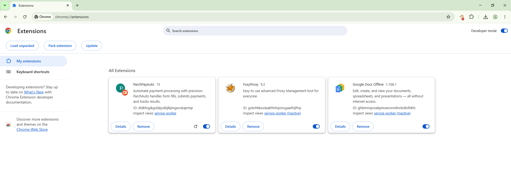Click Load unpacked button
The height and width of the screenshot is (183, 511).
tap(22, 46)
